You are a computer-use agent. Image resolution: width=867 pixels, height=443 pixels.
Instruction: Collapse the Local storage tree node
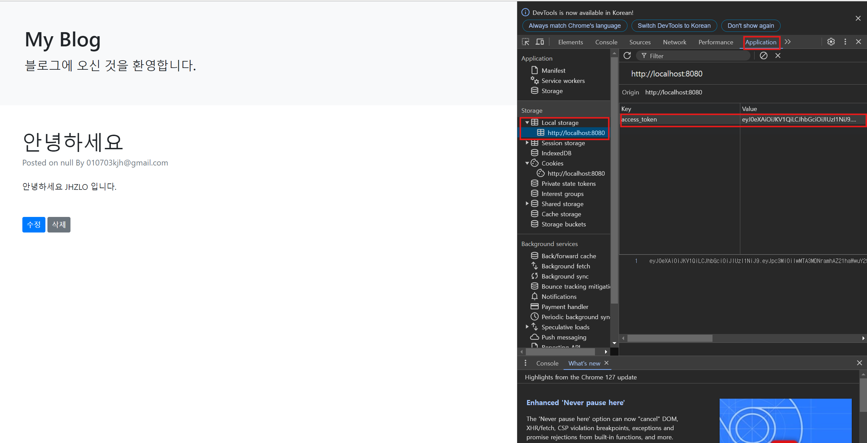click(527, 123)
